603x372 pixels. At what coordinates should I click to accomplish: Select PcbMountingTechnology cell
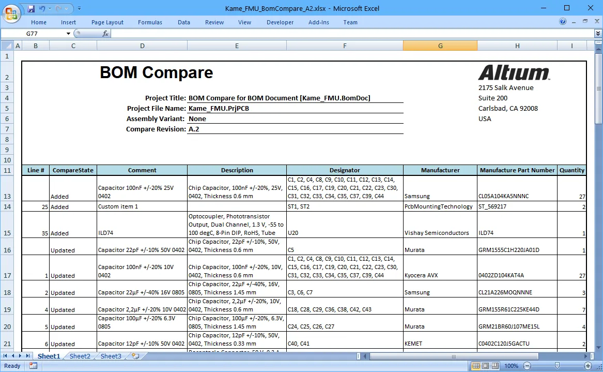[x=440, y=206]
